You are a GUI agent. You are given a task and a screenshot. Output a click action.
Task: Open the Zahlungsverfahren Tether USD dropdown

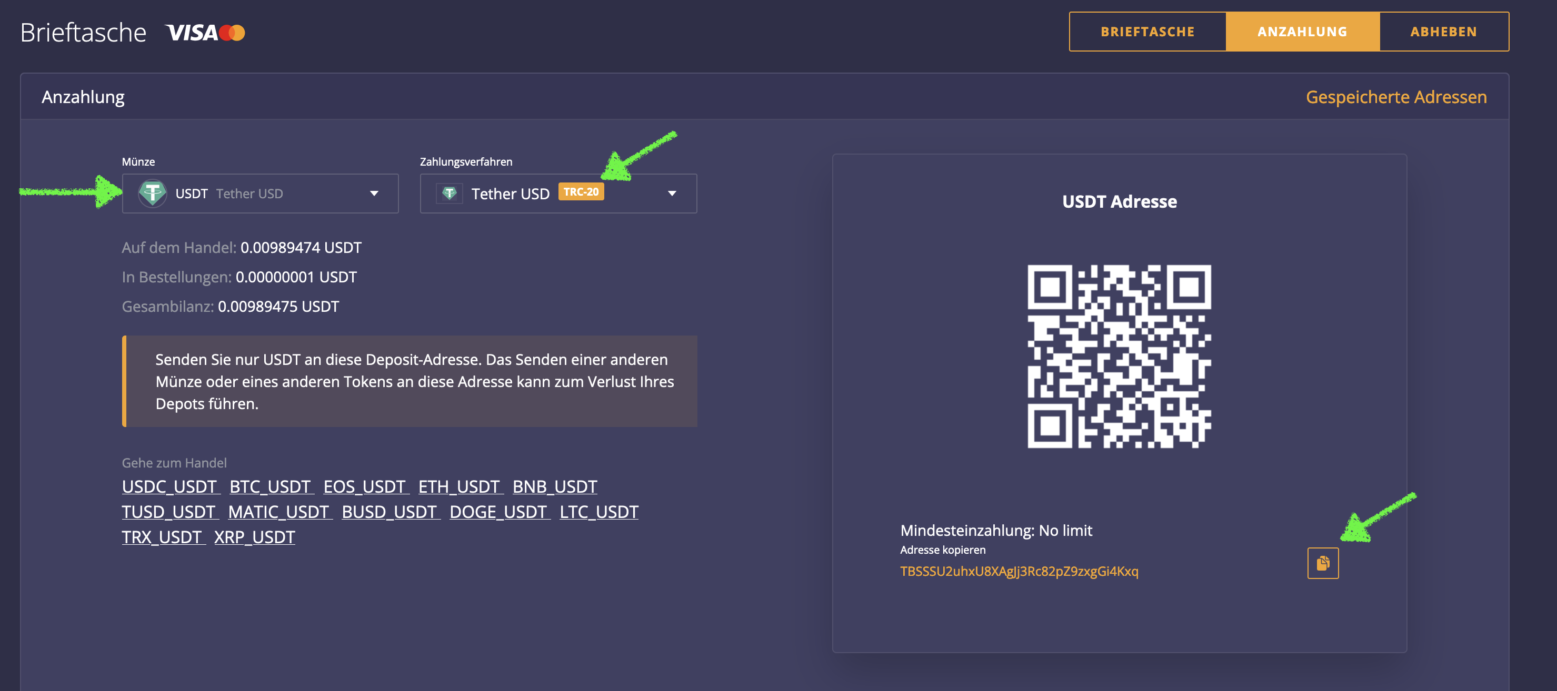(x=558, y=194)
